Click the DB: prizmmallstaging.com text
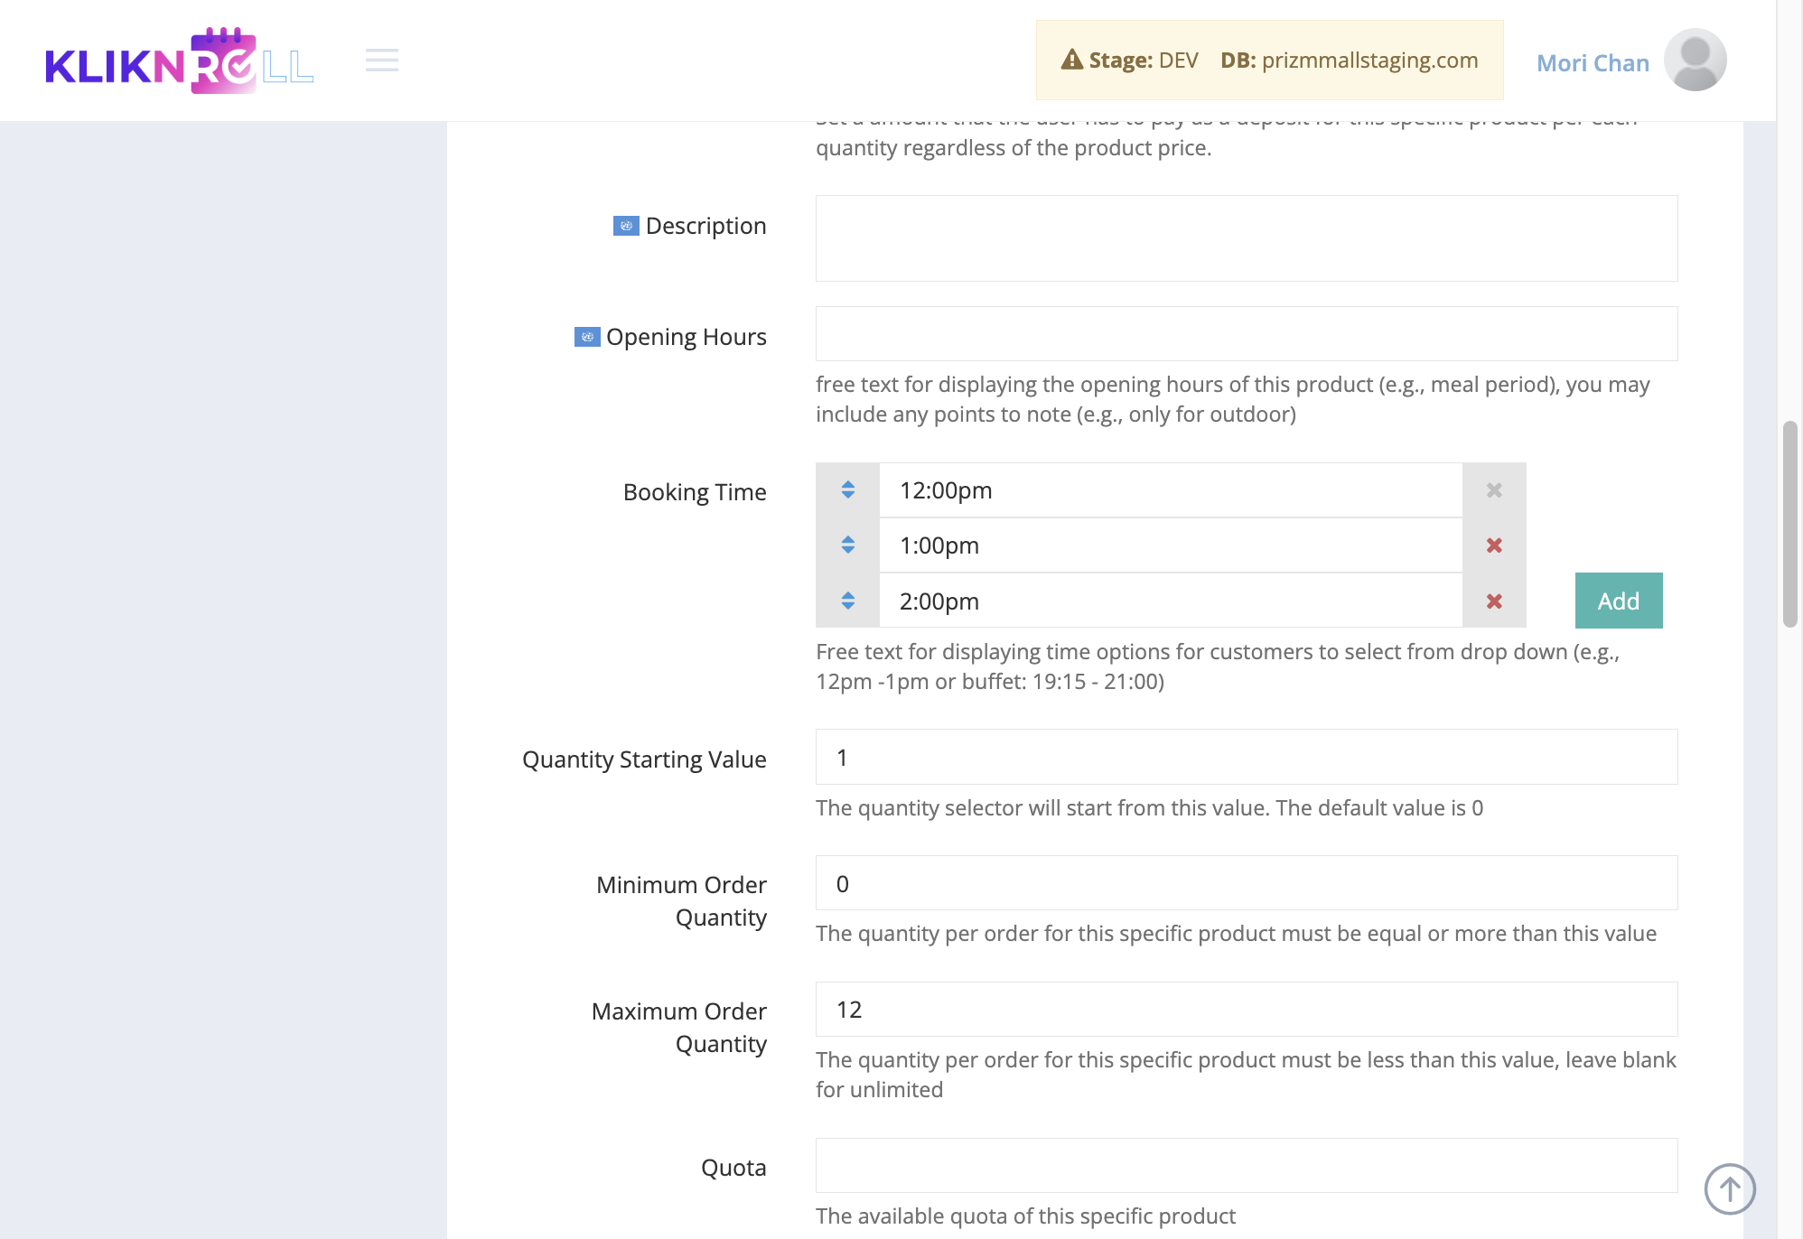The image size is (1803, 1239). 1350,61
